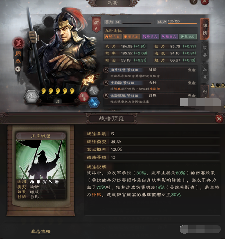Select the 盾兵S troop type tag
This screenshot has width=225, height=239.
click(131, 37)
